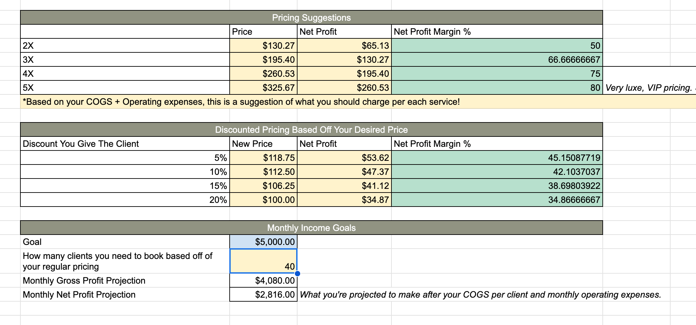Click the 4X row label cell
The image size is (696, 325).
coord(125,74)
